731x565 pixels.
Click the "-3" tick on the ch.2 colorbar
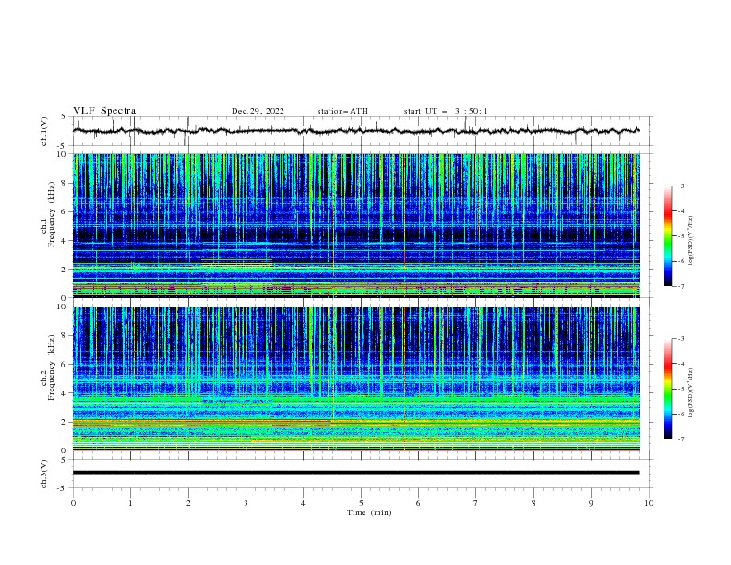tap(681, 339)
